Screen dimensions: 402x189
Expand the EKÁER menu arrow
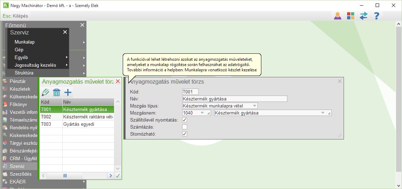coord(84,182)
